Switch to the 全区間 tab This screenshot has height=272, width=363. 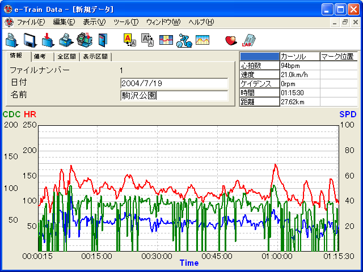pos(67,57)
